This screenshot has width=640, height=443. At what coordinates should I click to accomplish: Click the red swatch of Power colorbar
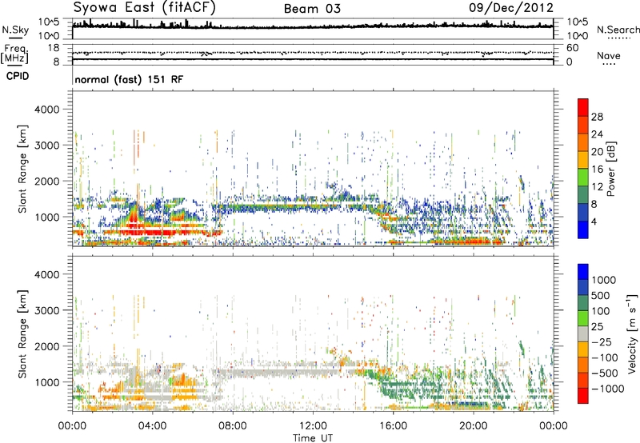[583, 106]
